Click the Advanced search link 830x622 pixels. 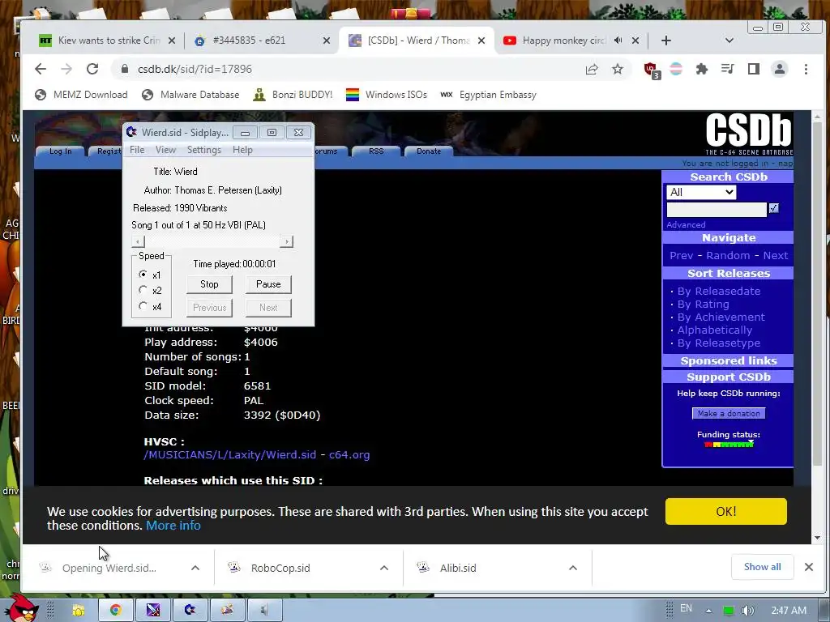(x=686, y=225)
